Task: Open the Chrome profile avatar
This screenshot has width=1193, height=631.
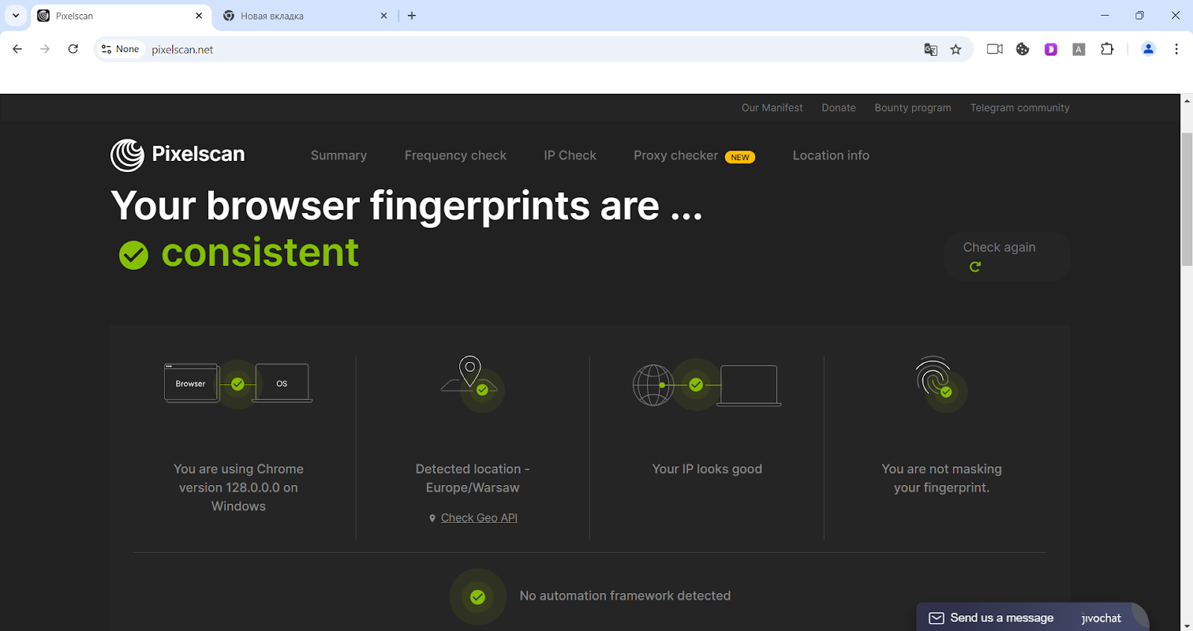Action: click(x=1148, y=49)
